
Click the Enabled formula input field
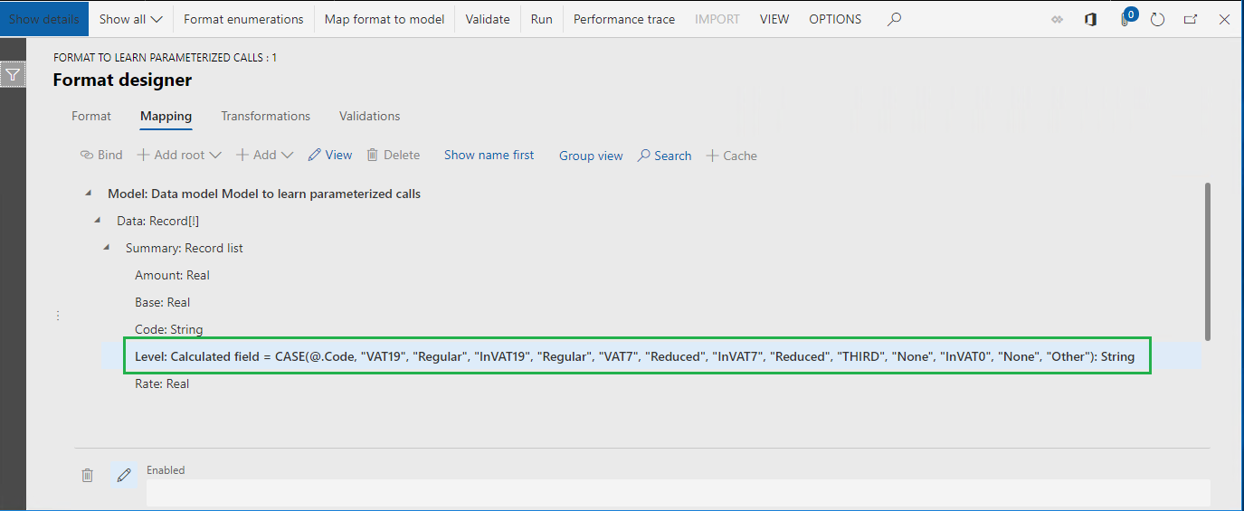(x=678, y=493)
